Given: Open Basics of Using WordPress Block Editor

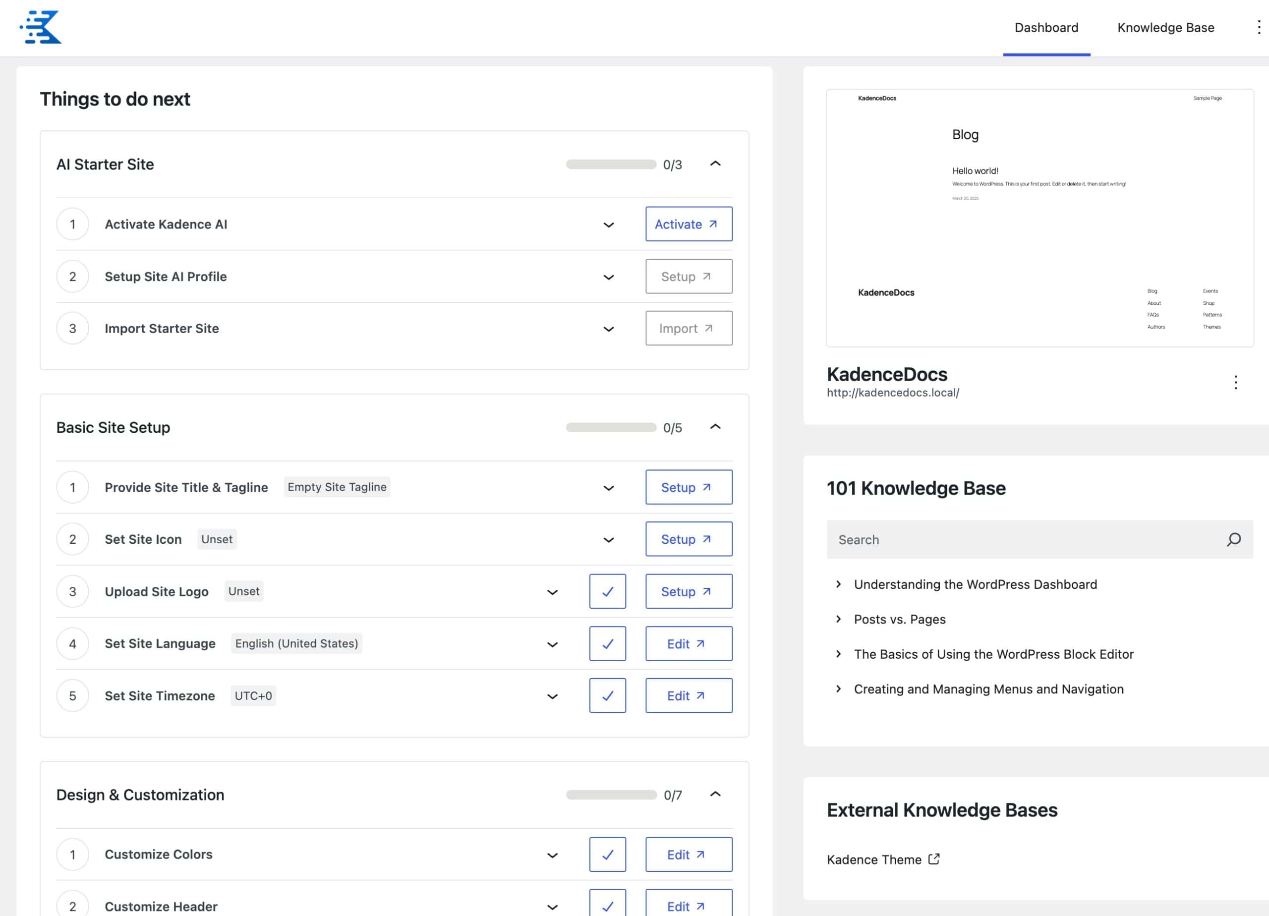Looking at the screenshot, I should [x=994, y=654].
